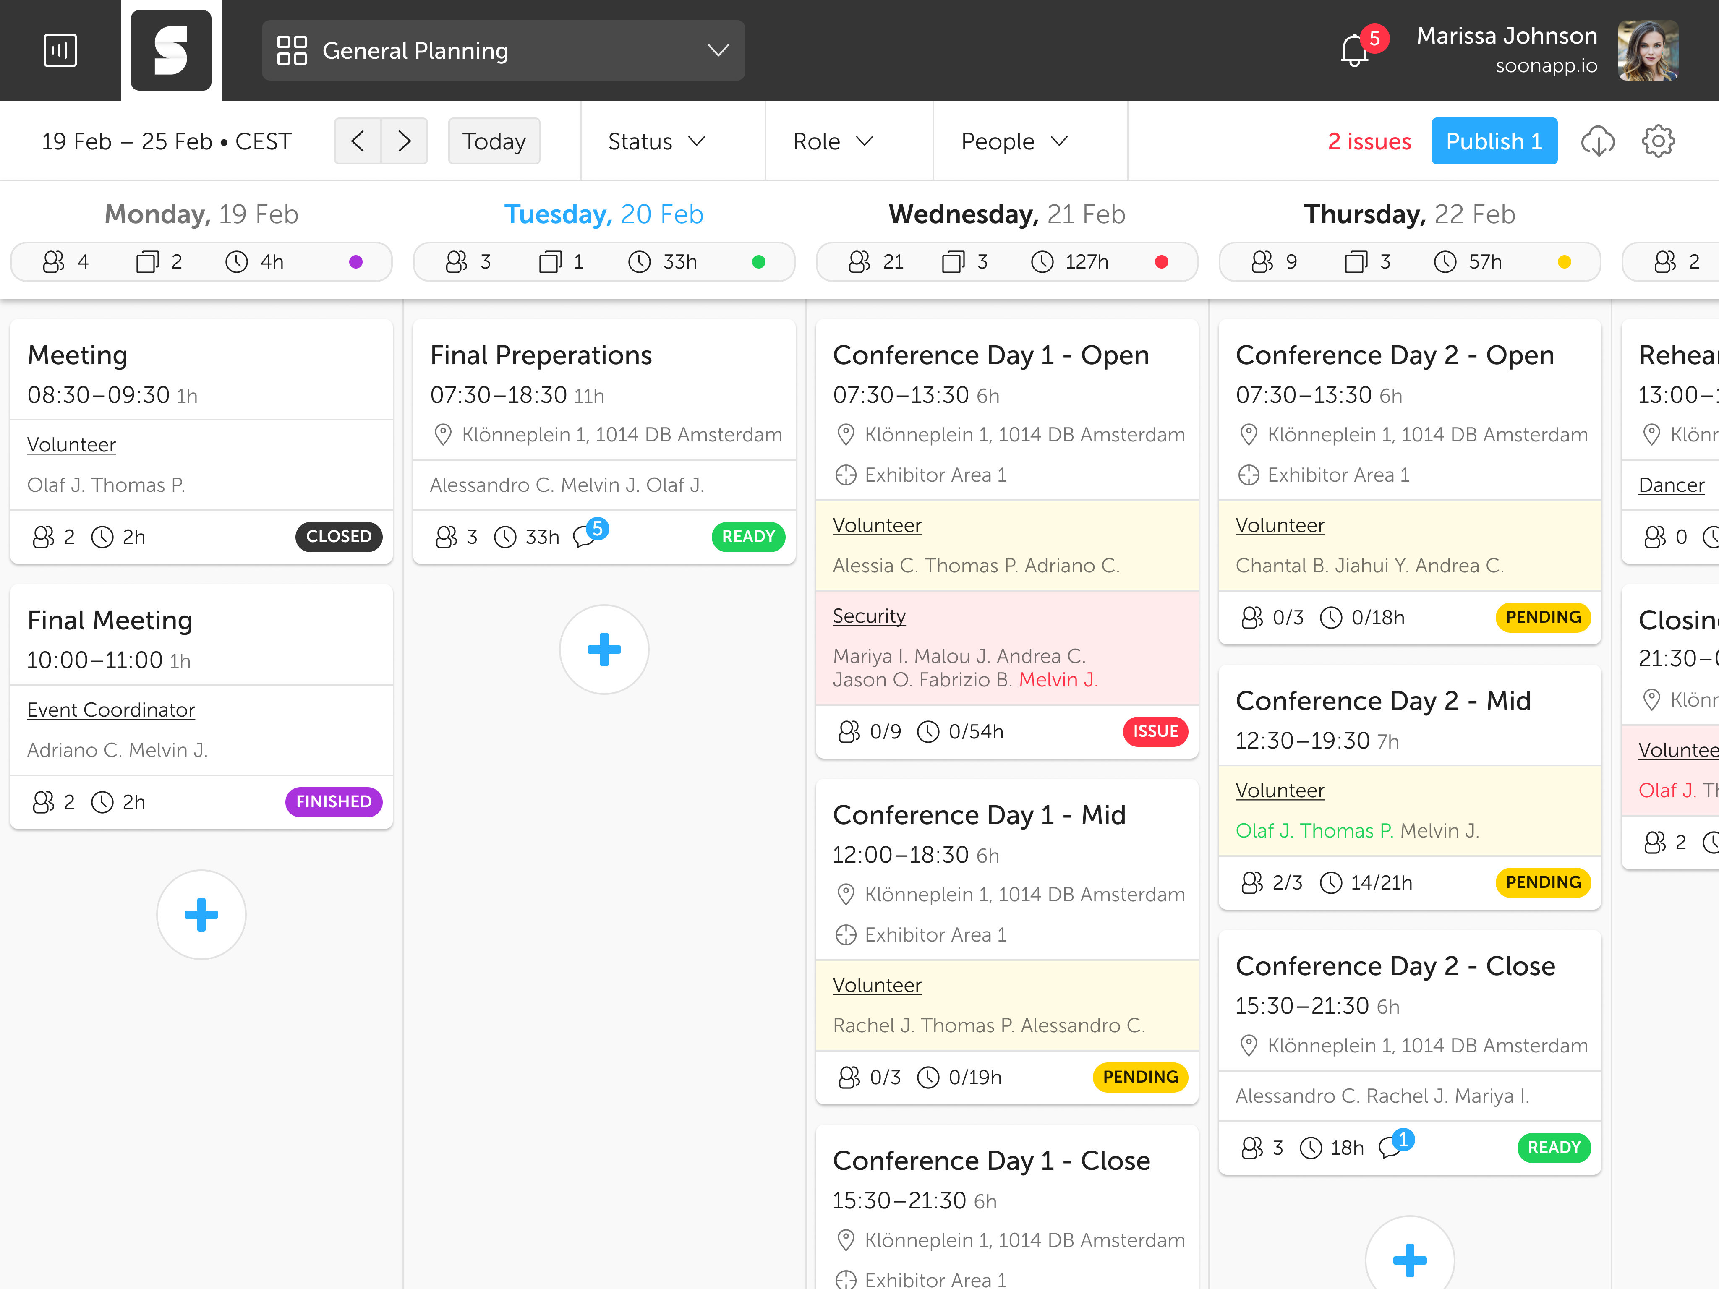Go to the next week
This screenshot has width=1719, height=1289.
point(404,141)
